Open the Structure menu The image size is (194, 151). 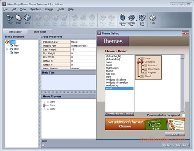coord(35,9)
